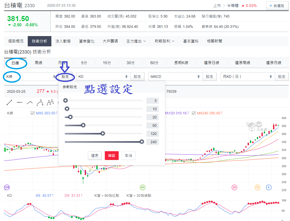
Task: Click the red 確認 button
Action: click(x=111, y=156)
